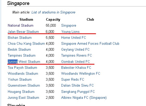Open Jurong West Stadium link
The width and height of the screenshot is (146, 106).
pos(24,62)
